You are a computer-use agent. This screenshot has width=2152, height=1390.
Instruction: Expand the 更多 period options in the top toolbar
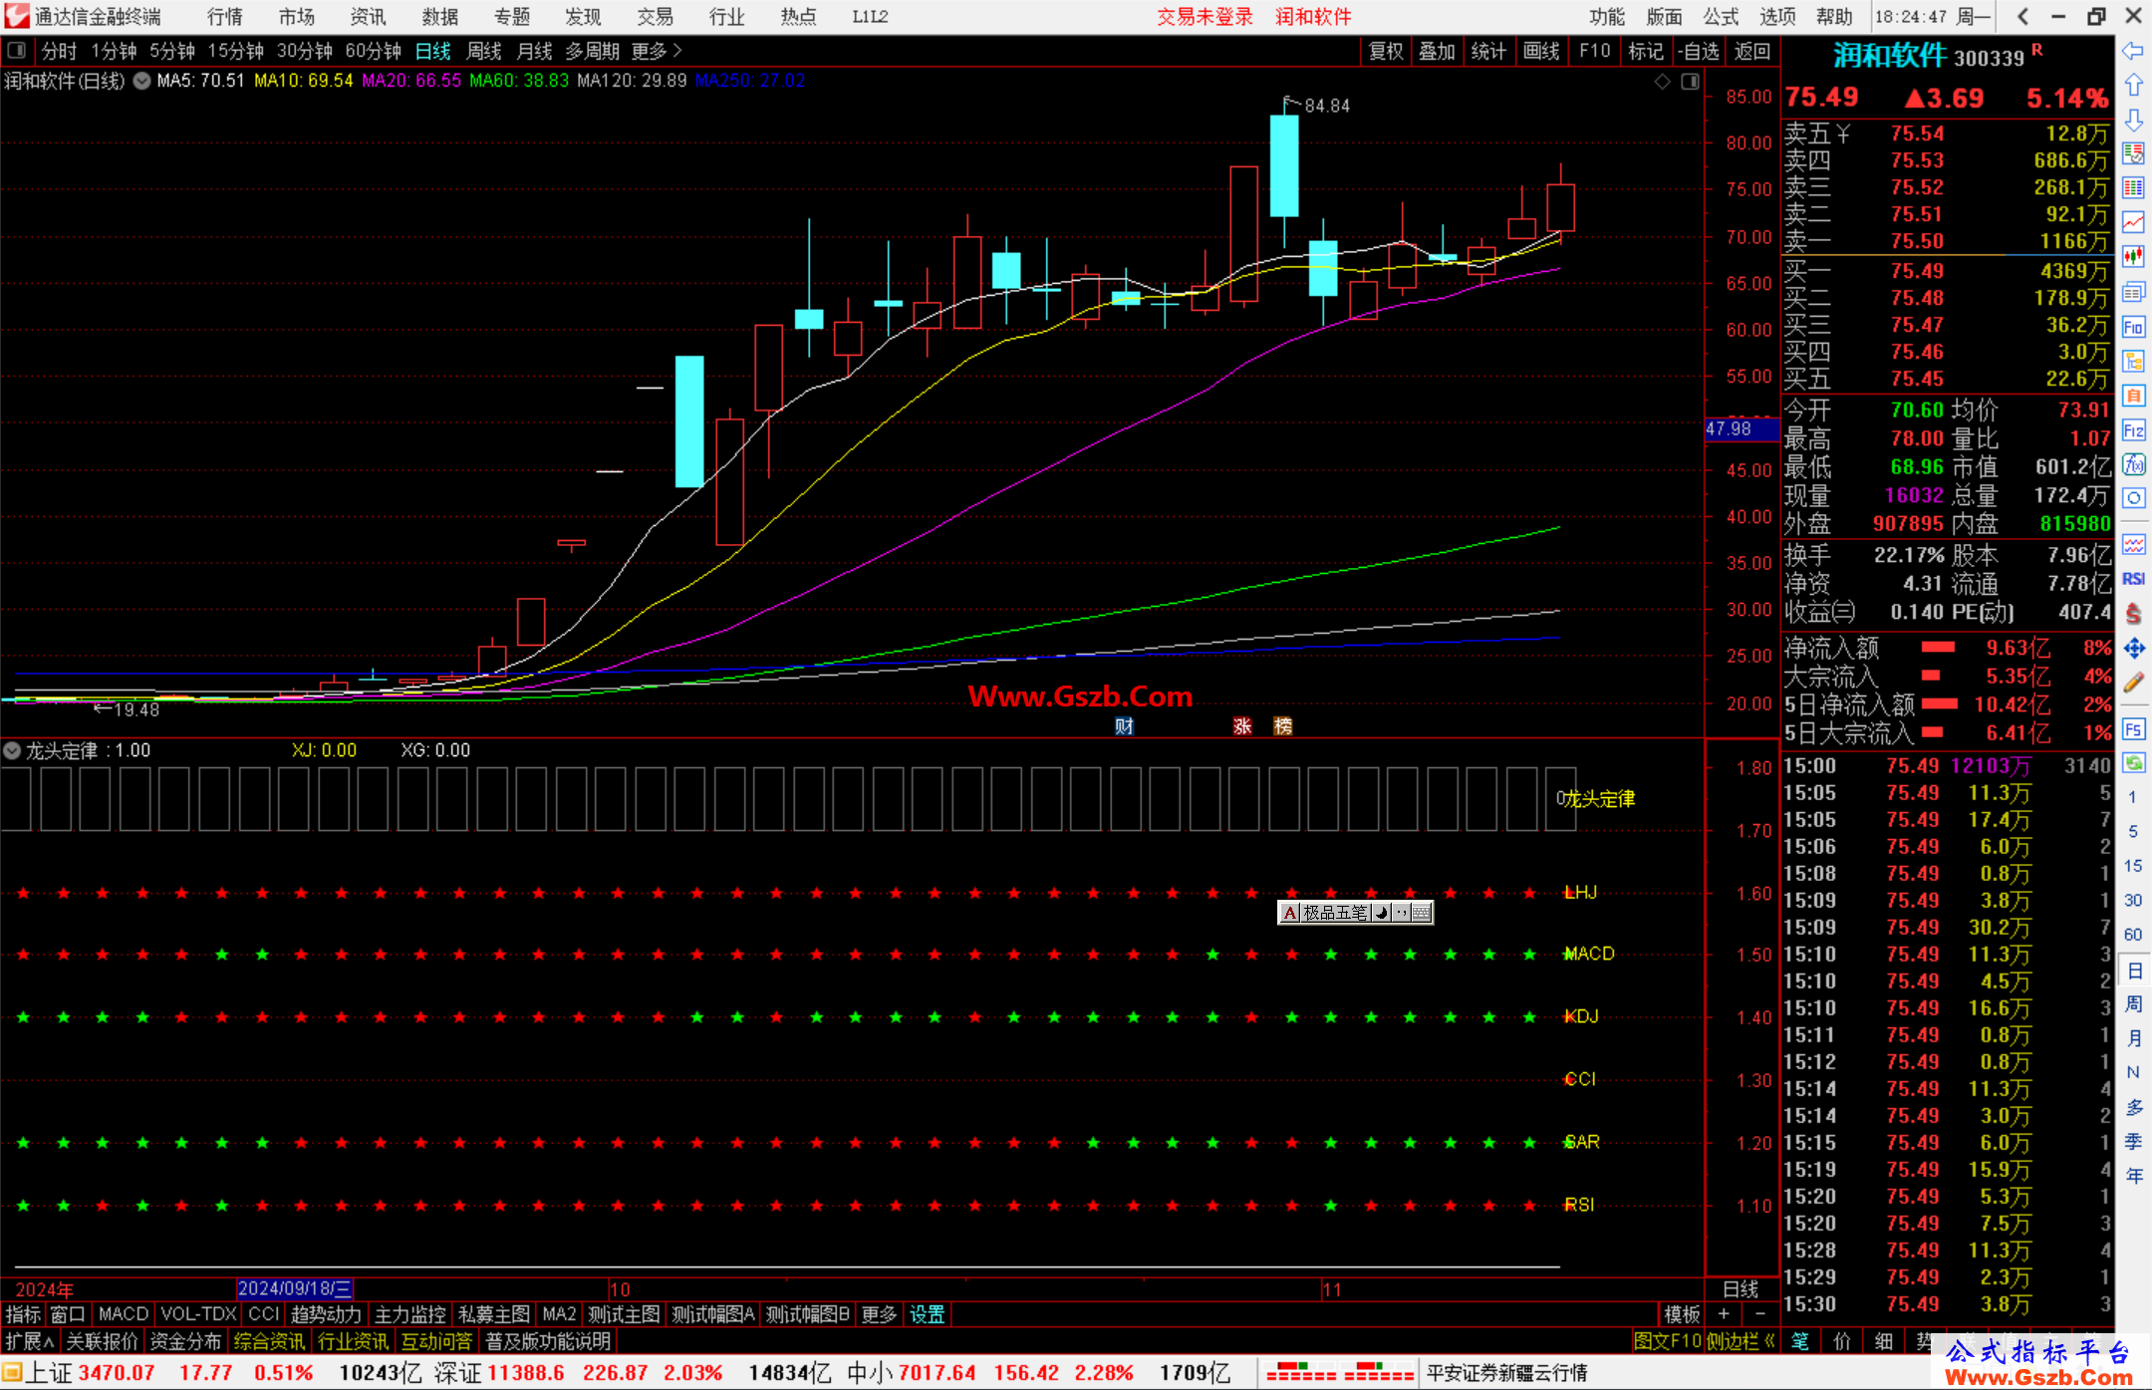point(657,51)
